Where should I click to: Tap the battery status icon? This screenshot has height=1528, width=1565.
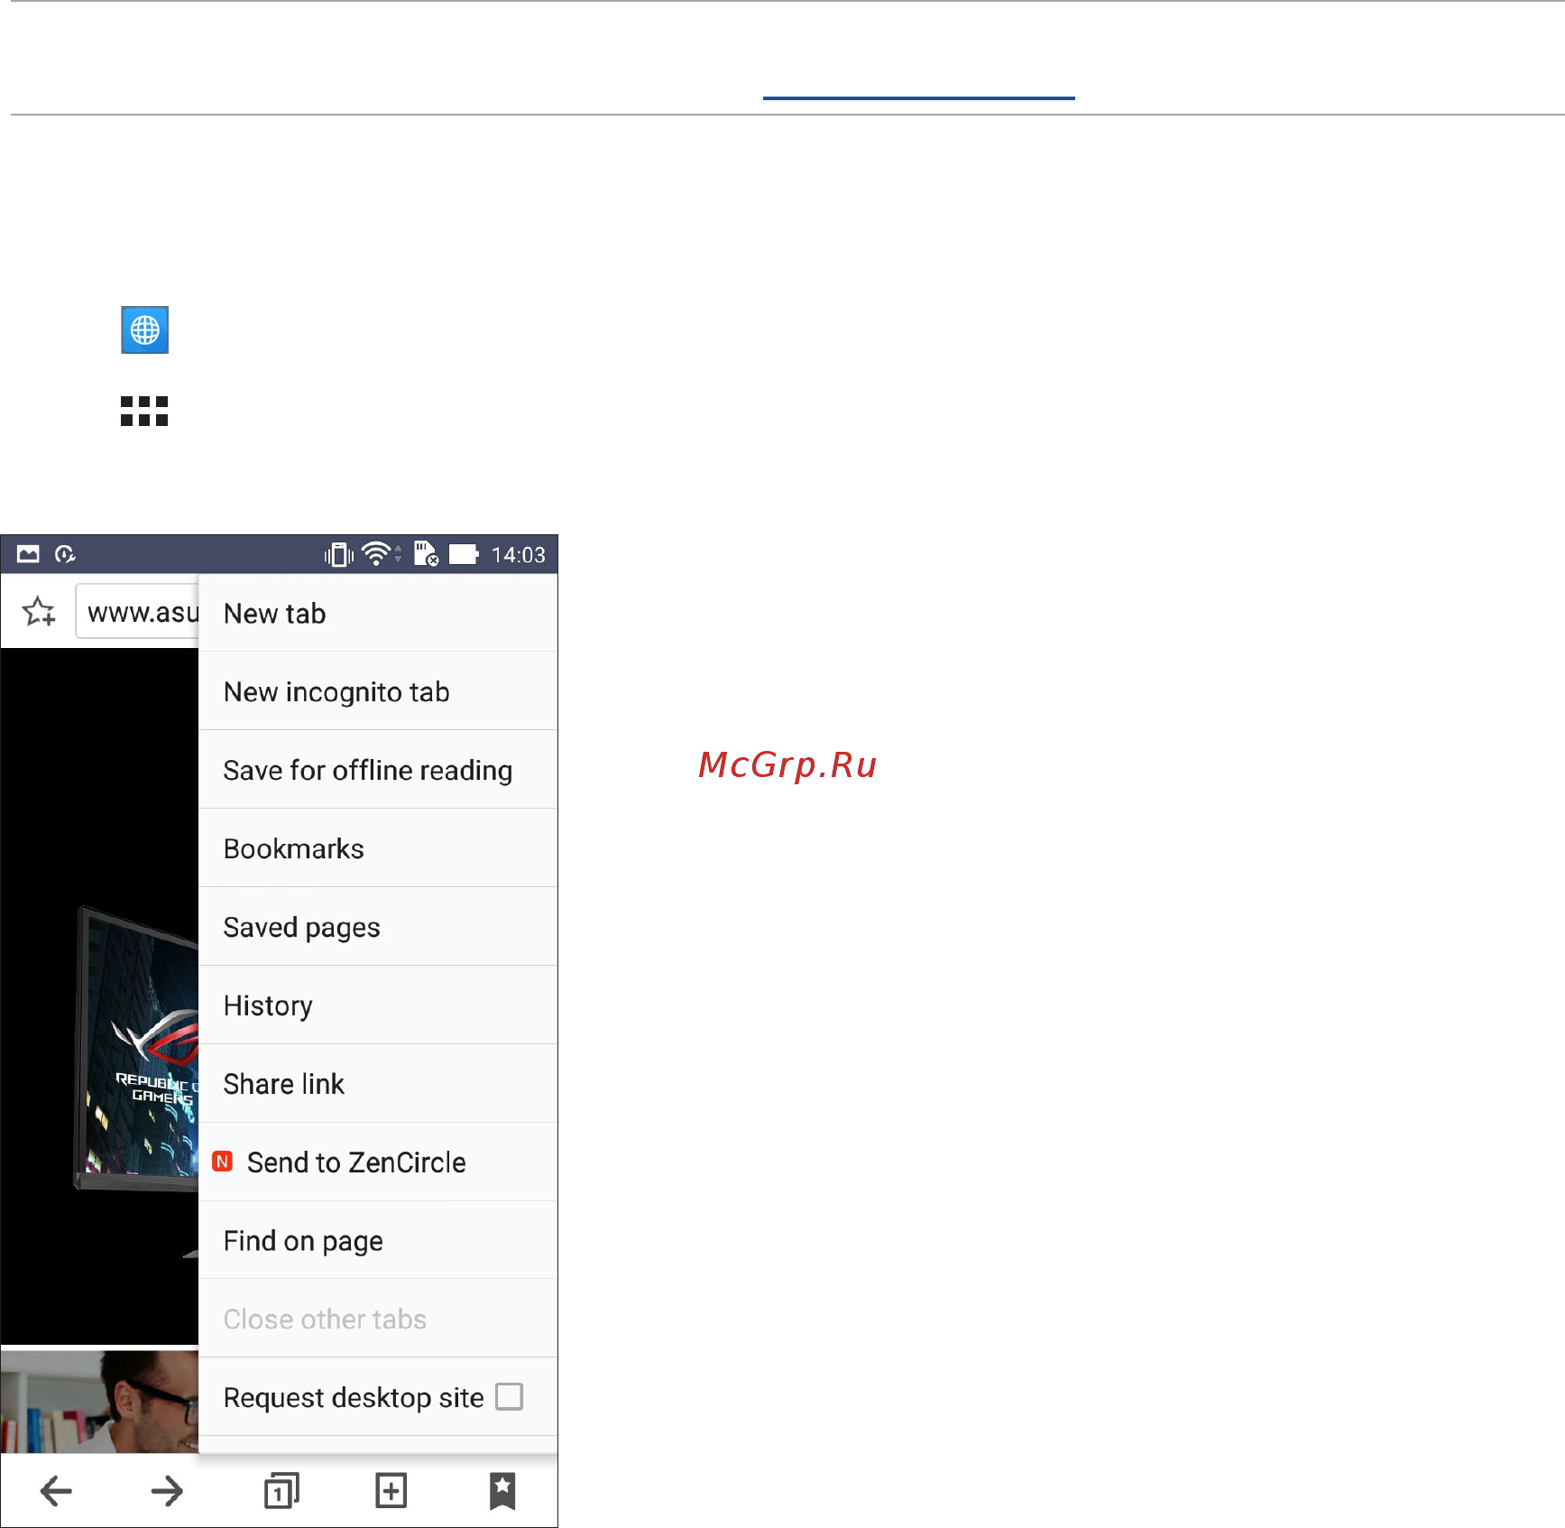(x=464, y=554)
